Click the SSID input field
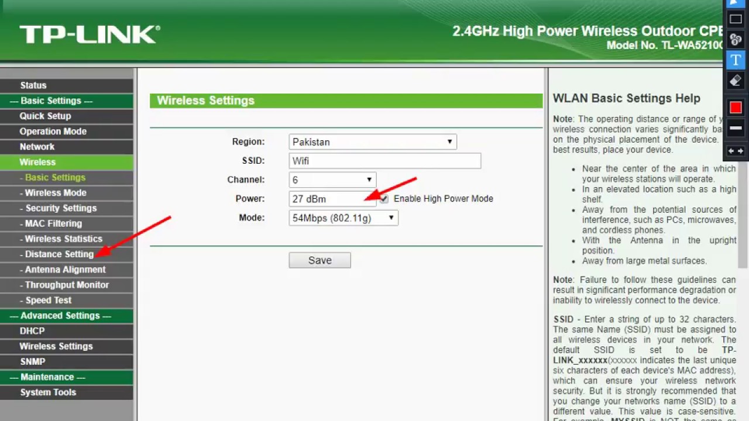 pos(385,161)
